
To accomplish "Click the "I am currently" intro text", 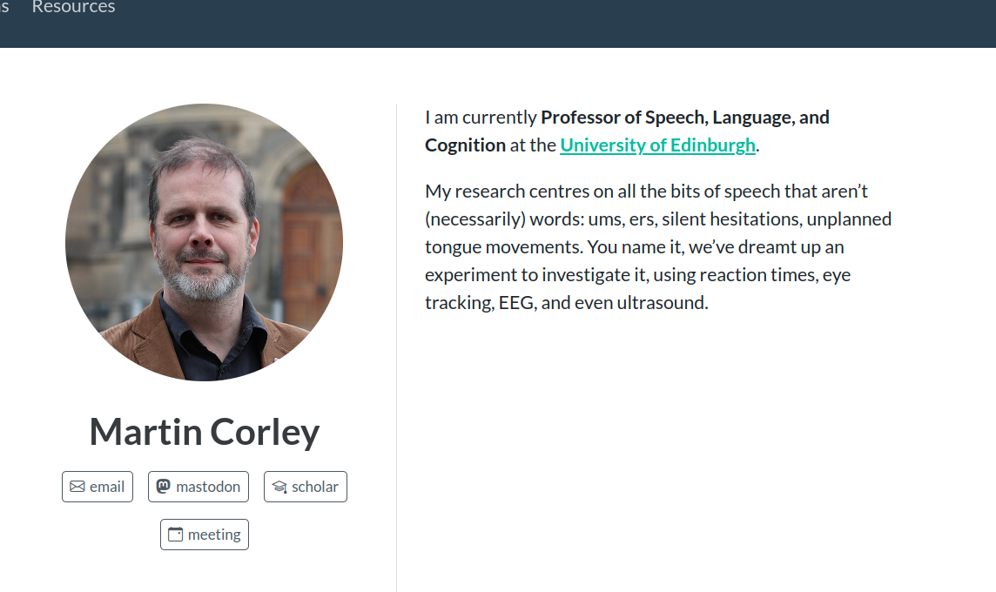I will coord(481,118).
